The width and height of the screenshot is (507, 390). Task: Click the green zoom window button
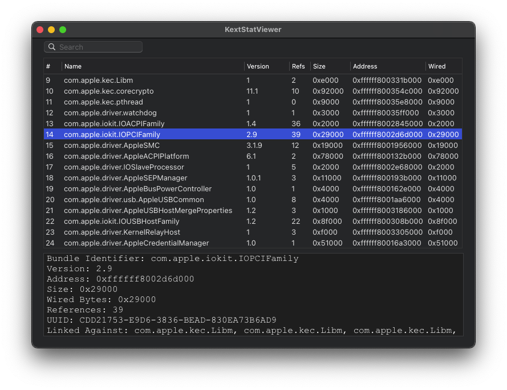point(63,29)
